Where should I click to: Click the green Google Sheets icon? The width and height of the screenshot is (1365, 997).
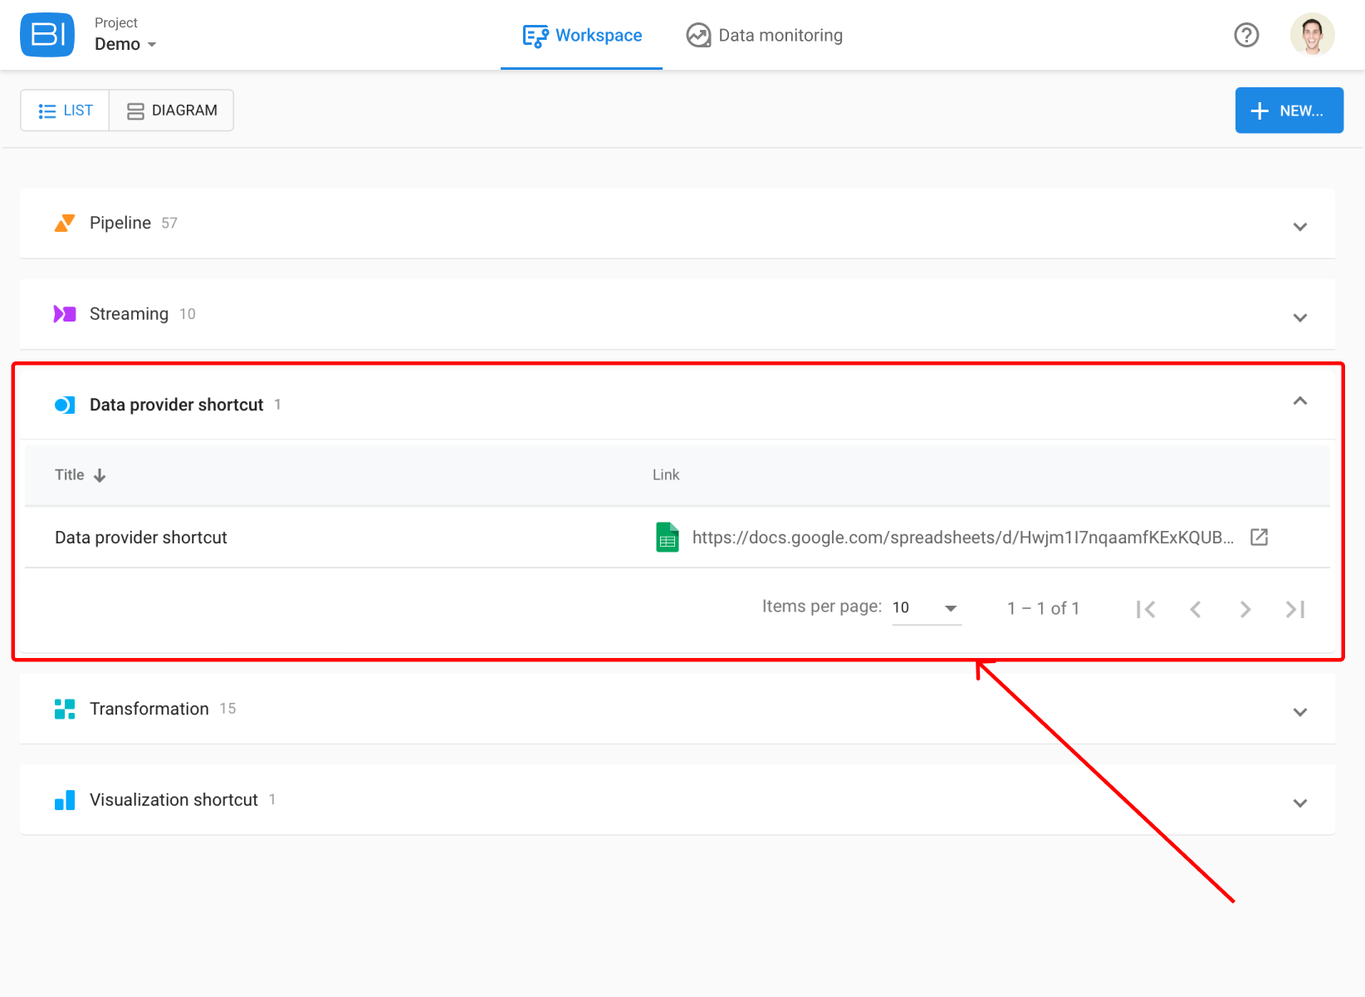(668, 538)
